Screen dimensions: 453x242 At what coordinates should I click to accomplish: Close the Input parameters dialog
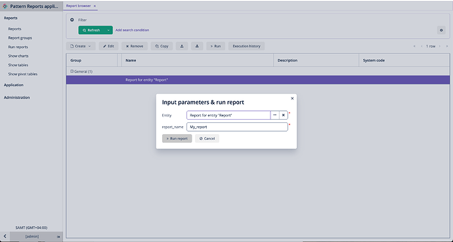tap(292, 99)
